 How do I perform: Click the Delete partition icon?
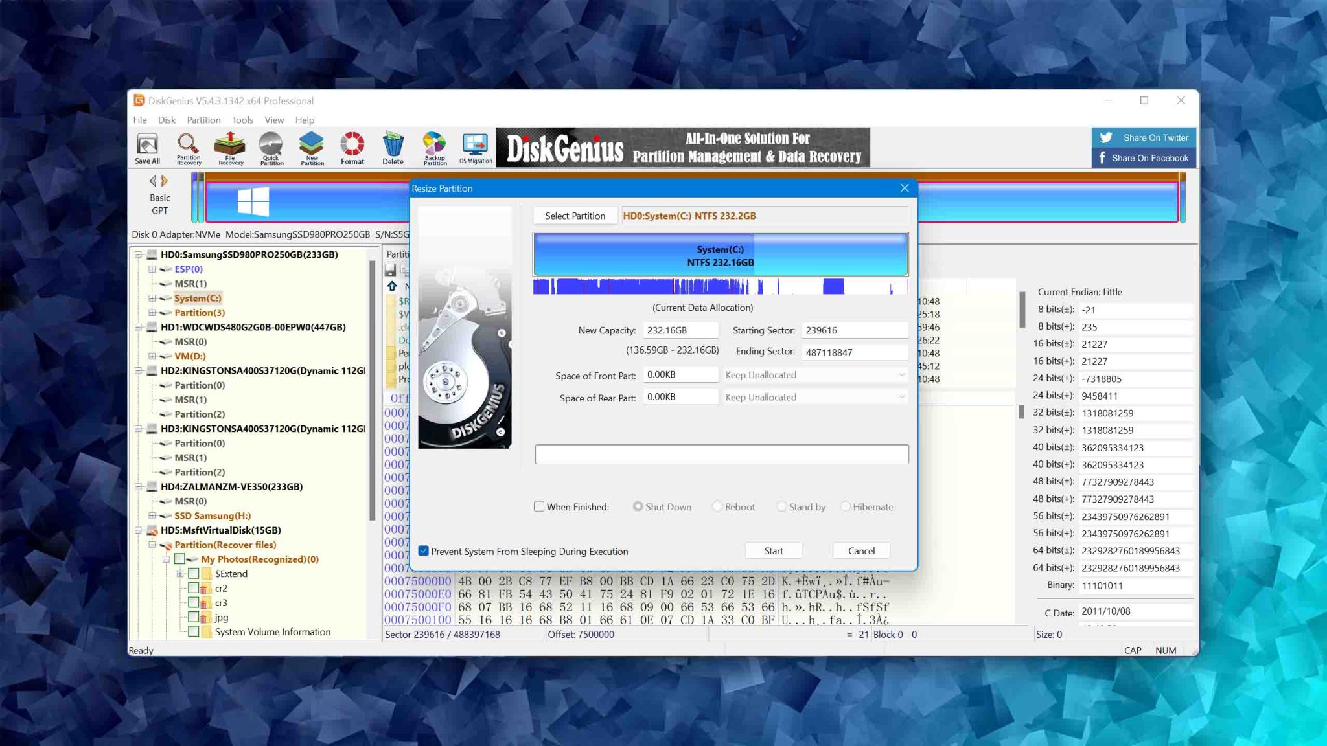393,148
